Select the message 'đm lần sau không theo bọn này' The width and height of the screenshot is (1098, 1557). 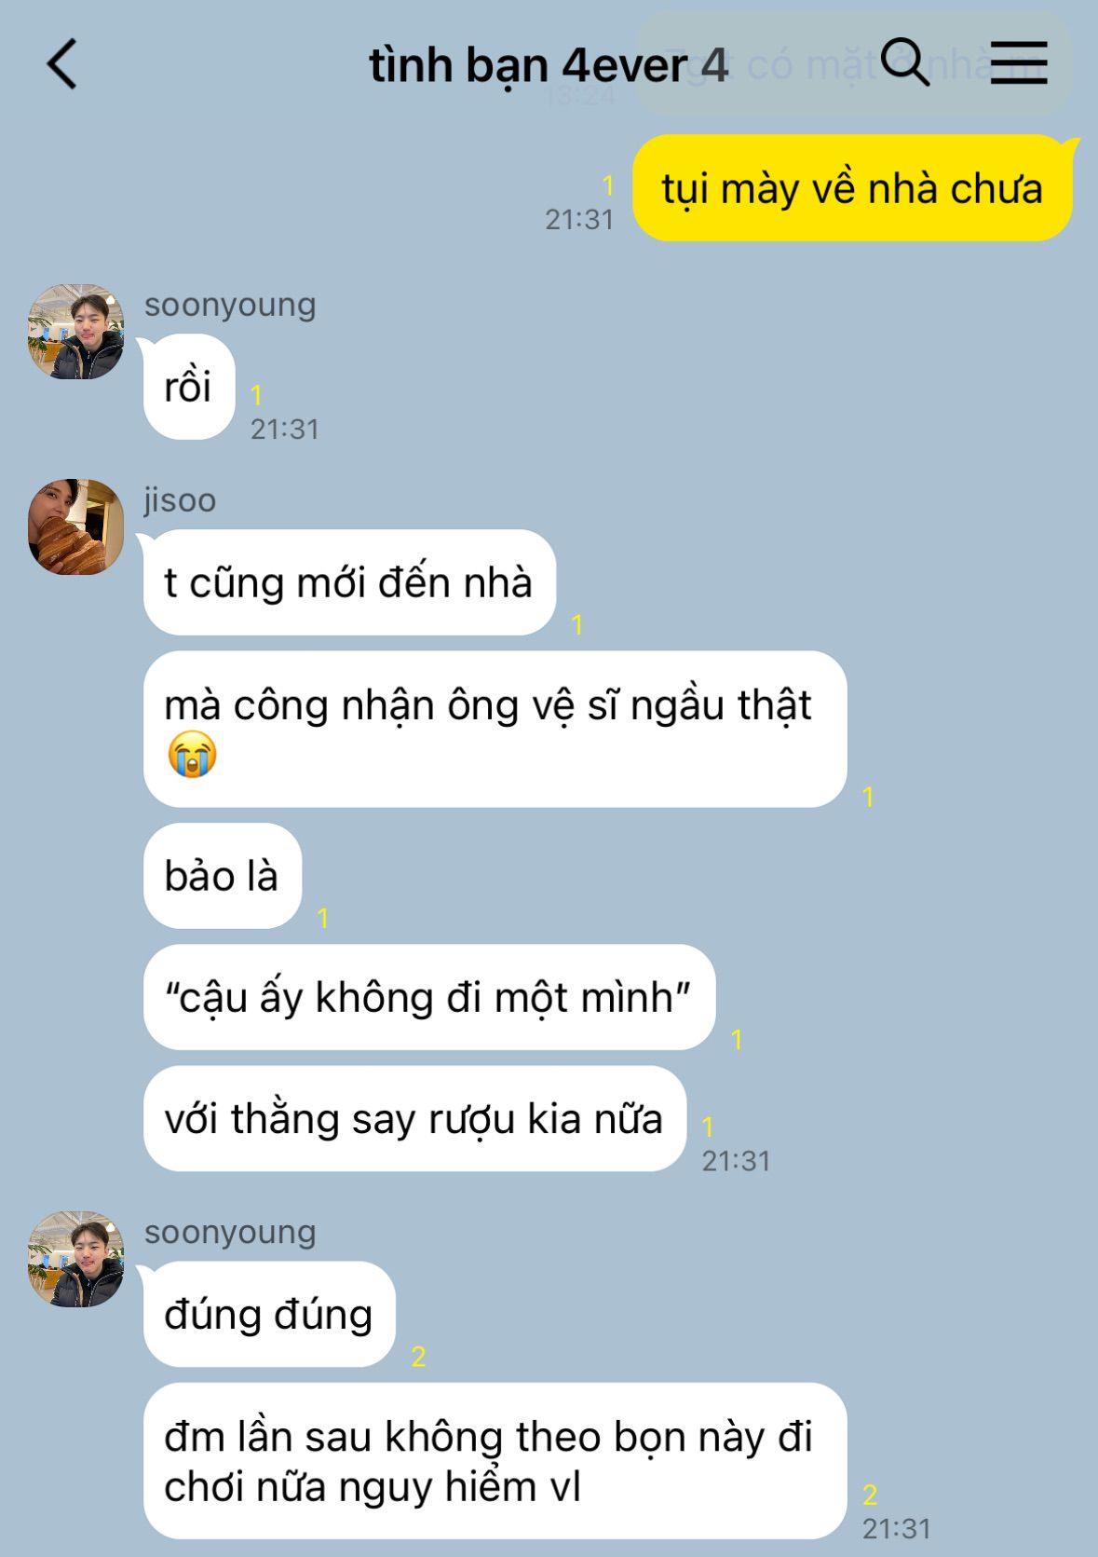[x=495, y=1461]
